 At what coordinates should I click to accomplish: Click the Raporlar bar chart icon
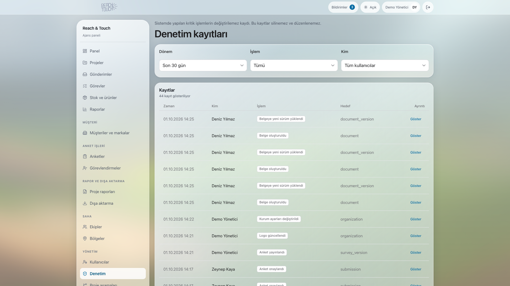pyautogui.click(x=85, y=109)
